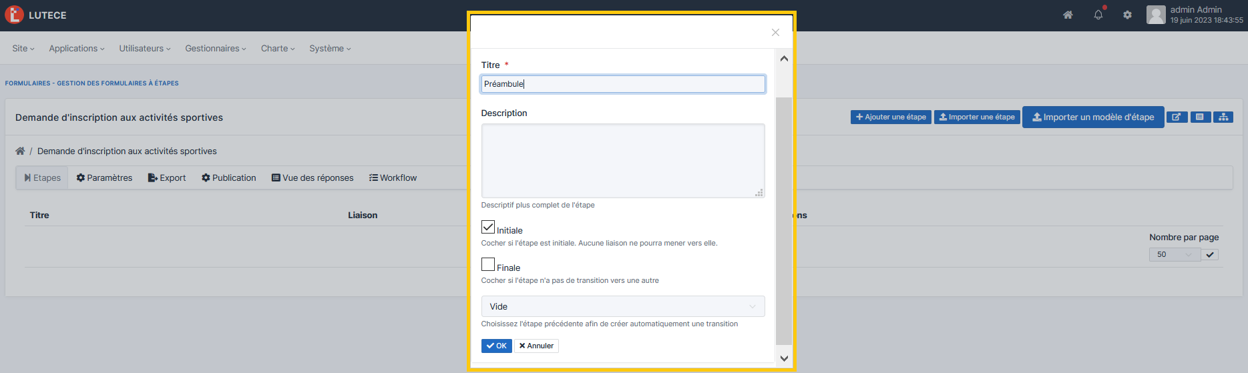The width and height of the screenshot is (1248, 373).
Task: Expand the Nombre par page dropdown
Action: (1174, 254)
